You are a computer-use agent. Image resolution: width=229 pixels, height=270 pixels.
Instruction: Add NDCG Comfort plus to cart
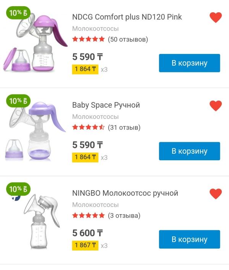point(189,63)
